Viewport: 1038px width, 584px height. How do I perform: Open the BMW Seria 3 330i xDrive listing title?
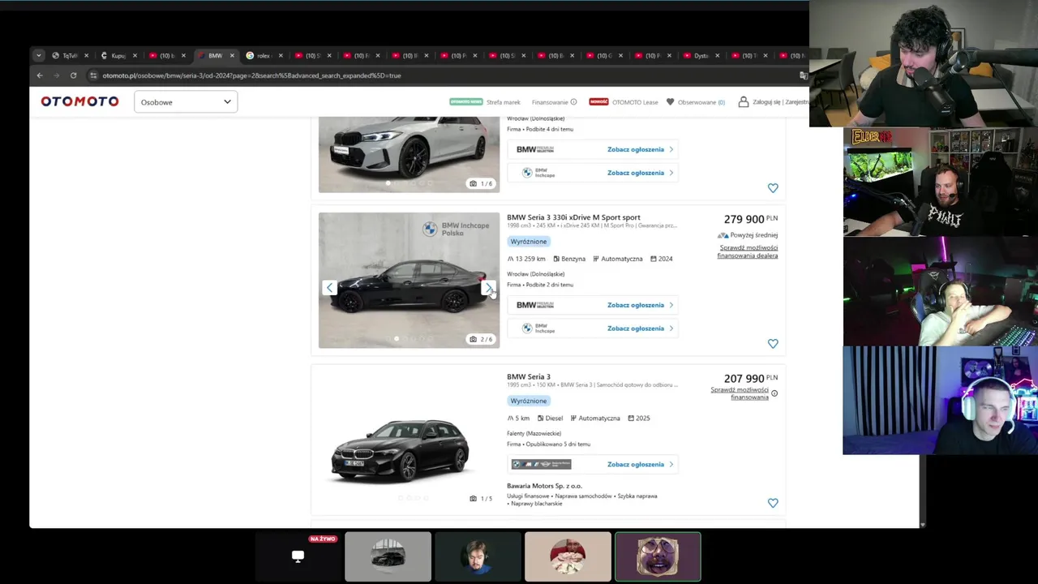click(x=573, y=217)
